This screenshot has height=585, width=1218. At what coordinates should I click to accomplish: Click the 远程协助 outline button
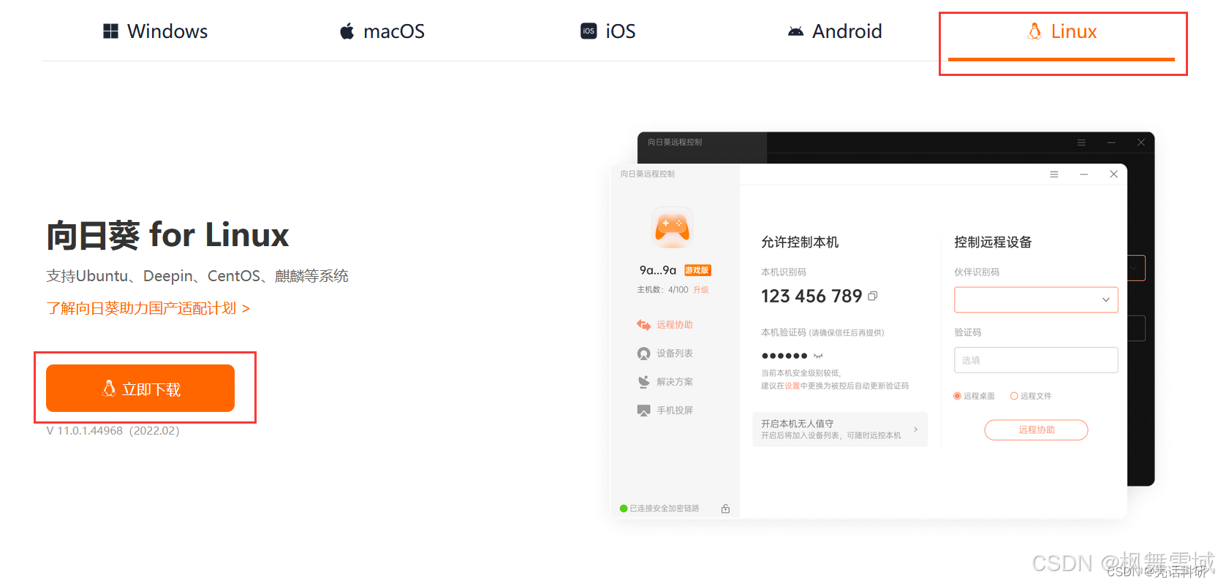point(1036,429)
